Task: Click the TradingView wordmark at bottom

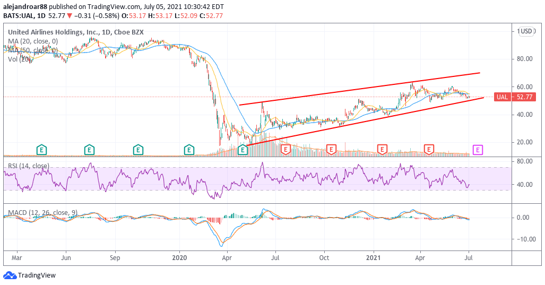Action: pos(37,275)
